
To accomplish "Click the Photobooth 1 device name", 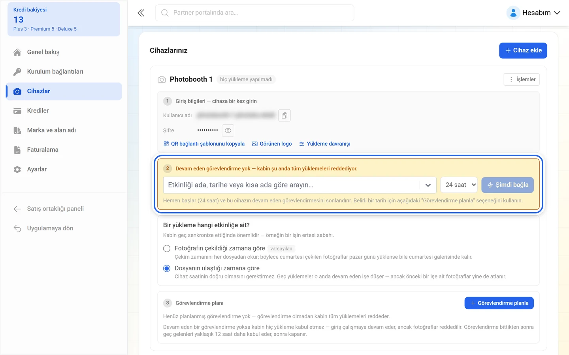I will [191, 79].
